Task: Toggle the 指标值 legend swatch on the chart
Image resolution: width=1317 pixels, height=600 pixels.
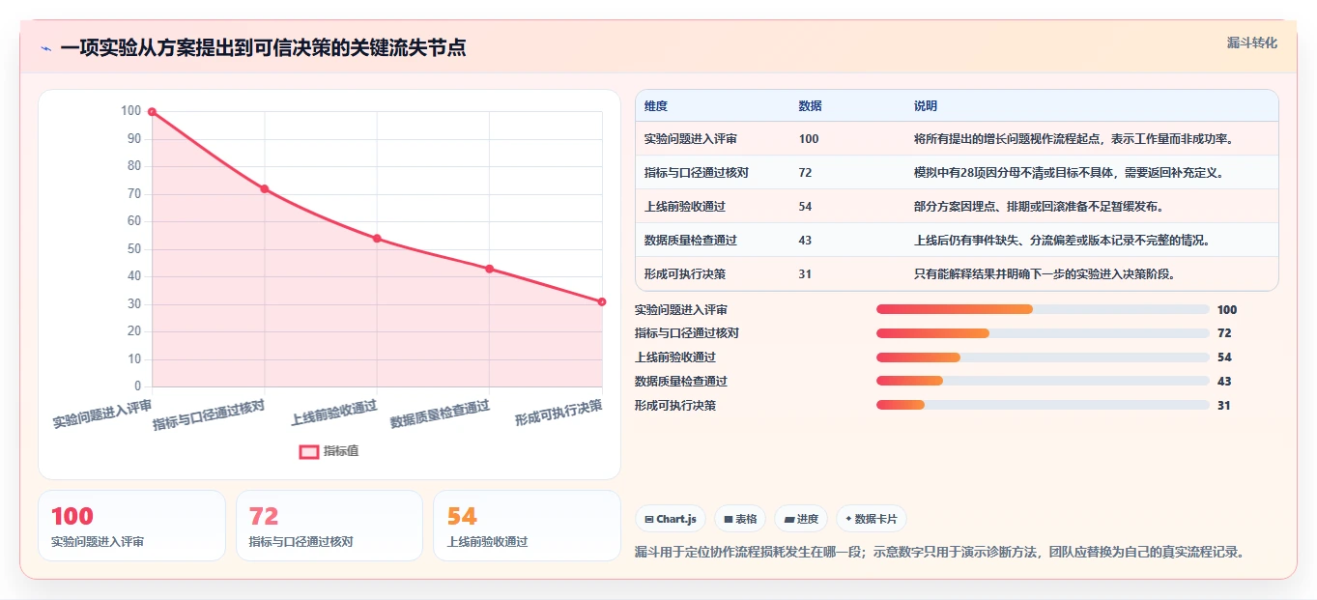Action: pyautogui.click(x=309, y=451)
